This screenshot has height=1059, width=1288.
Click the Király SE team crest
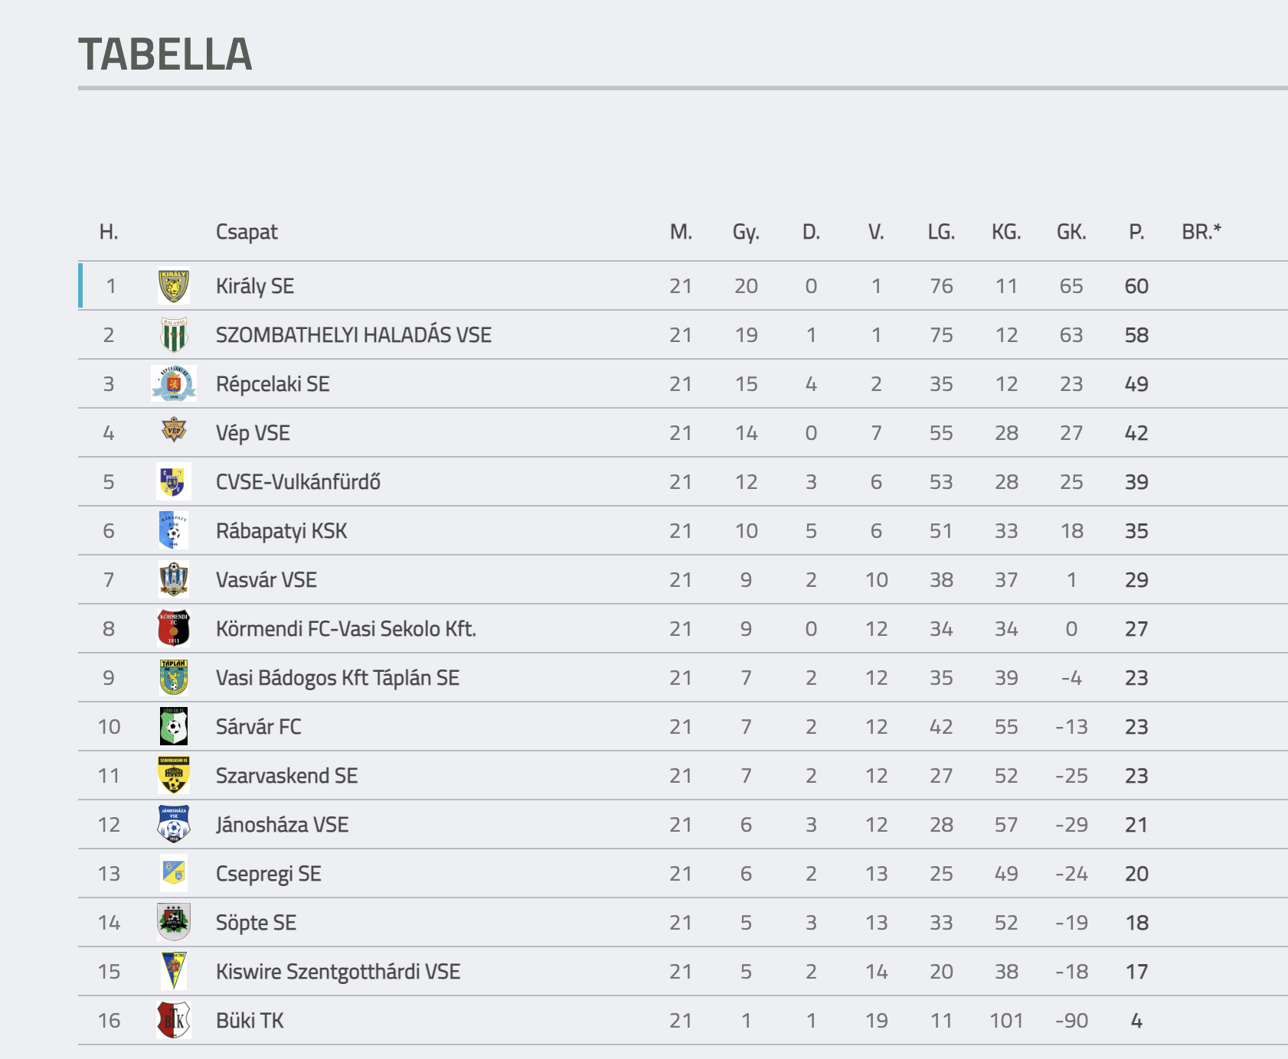coord(174,286)
